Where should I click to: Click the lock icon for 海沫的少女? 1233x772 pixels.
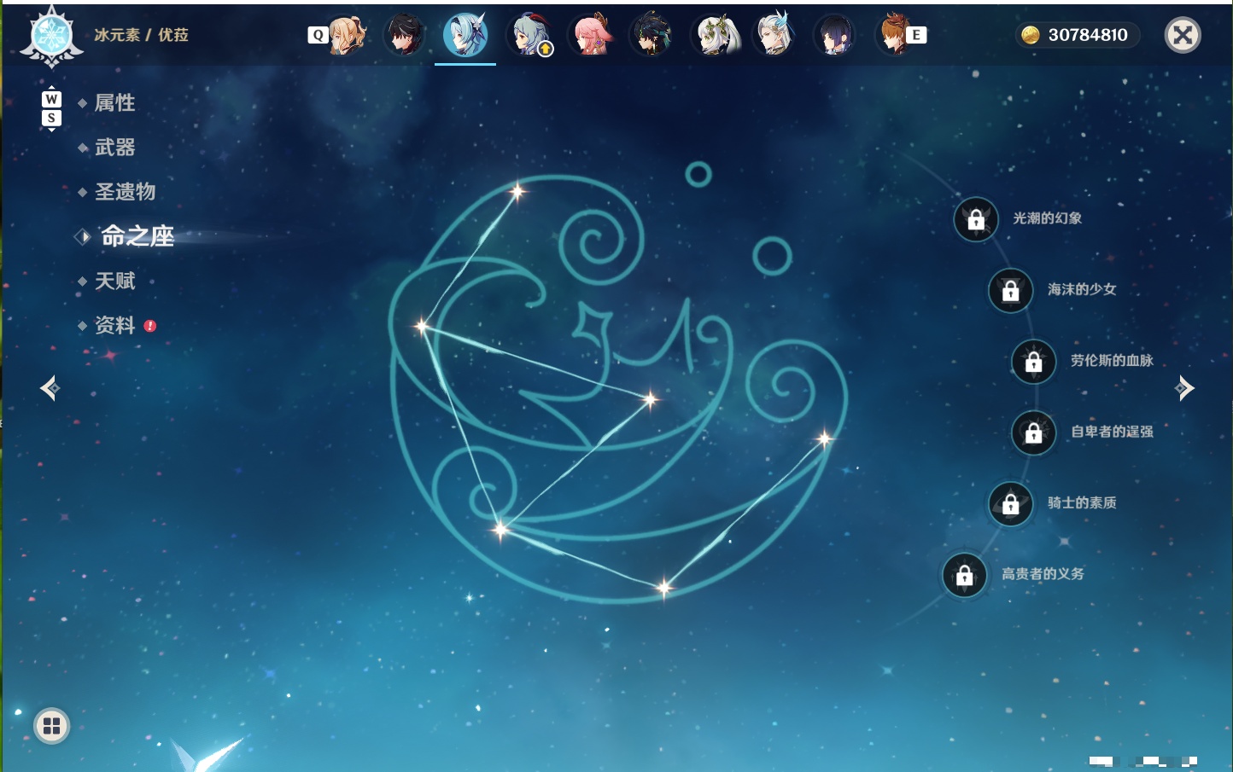point(1010,290)
